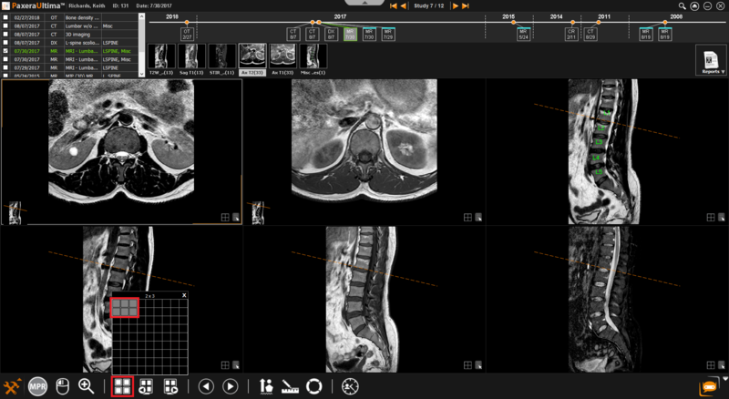Image resolution: width=729 pixels, height=399 pixels.
Task: Close the 2x2 layout grid popup
Action: click(183, 295)
